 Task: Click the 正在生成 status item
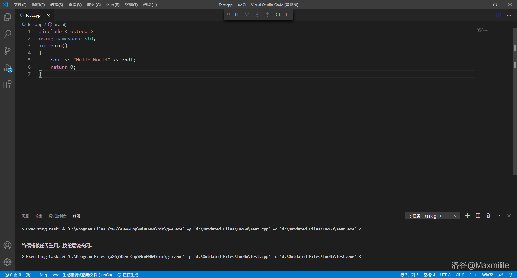[129, 275]
